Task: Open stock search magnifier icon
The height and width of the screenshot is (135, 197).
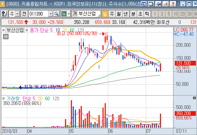Action: click(56, 14)
